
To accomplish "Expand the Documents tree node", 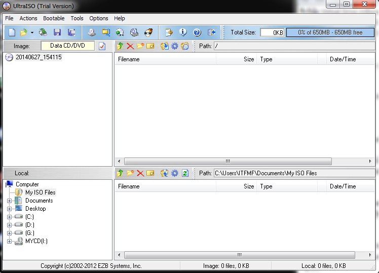I will (9, 201).
